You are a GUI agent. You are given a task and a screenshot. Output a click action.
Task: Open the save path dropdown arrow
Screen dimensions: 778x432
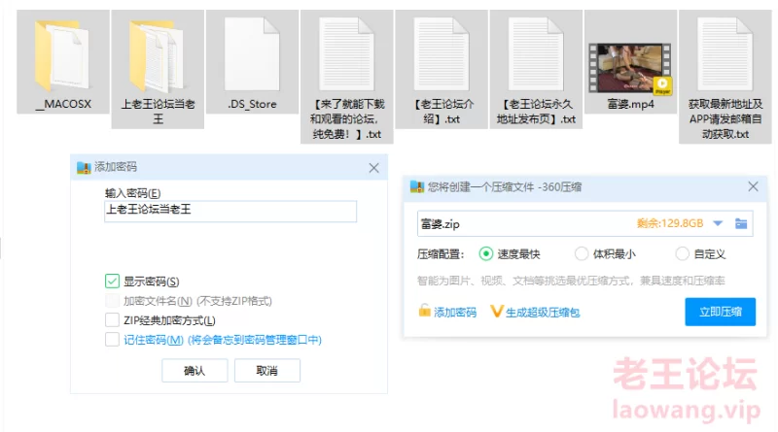tap(718, 223)
